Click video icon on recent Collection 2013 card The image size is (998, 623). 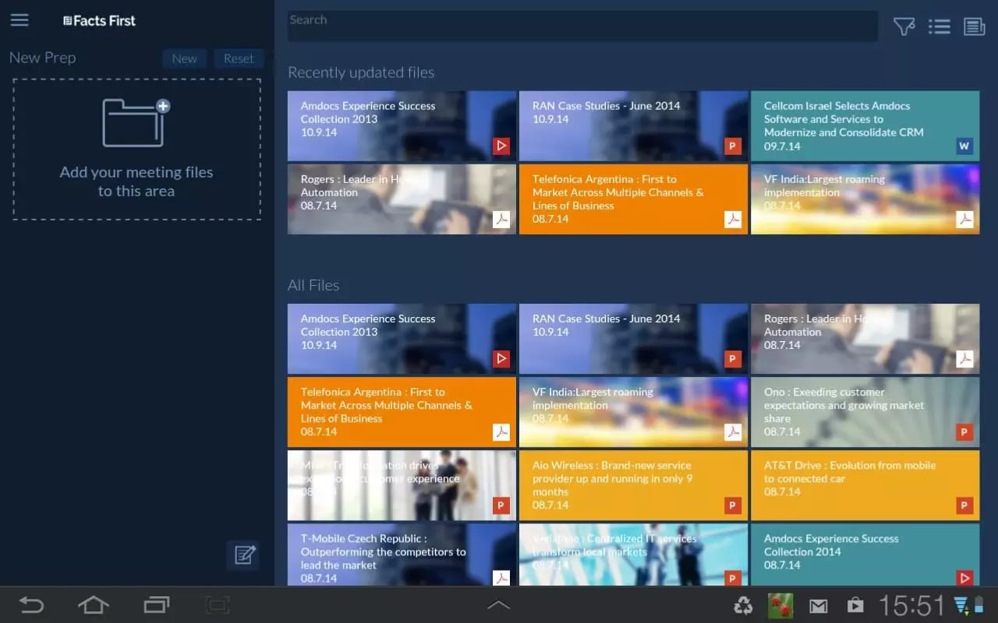(x=501, y=146)
